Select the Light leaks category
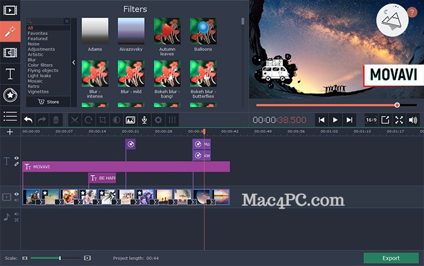The image size is (424, 266). [x=39, y=75]
